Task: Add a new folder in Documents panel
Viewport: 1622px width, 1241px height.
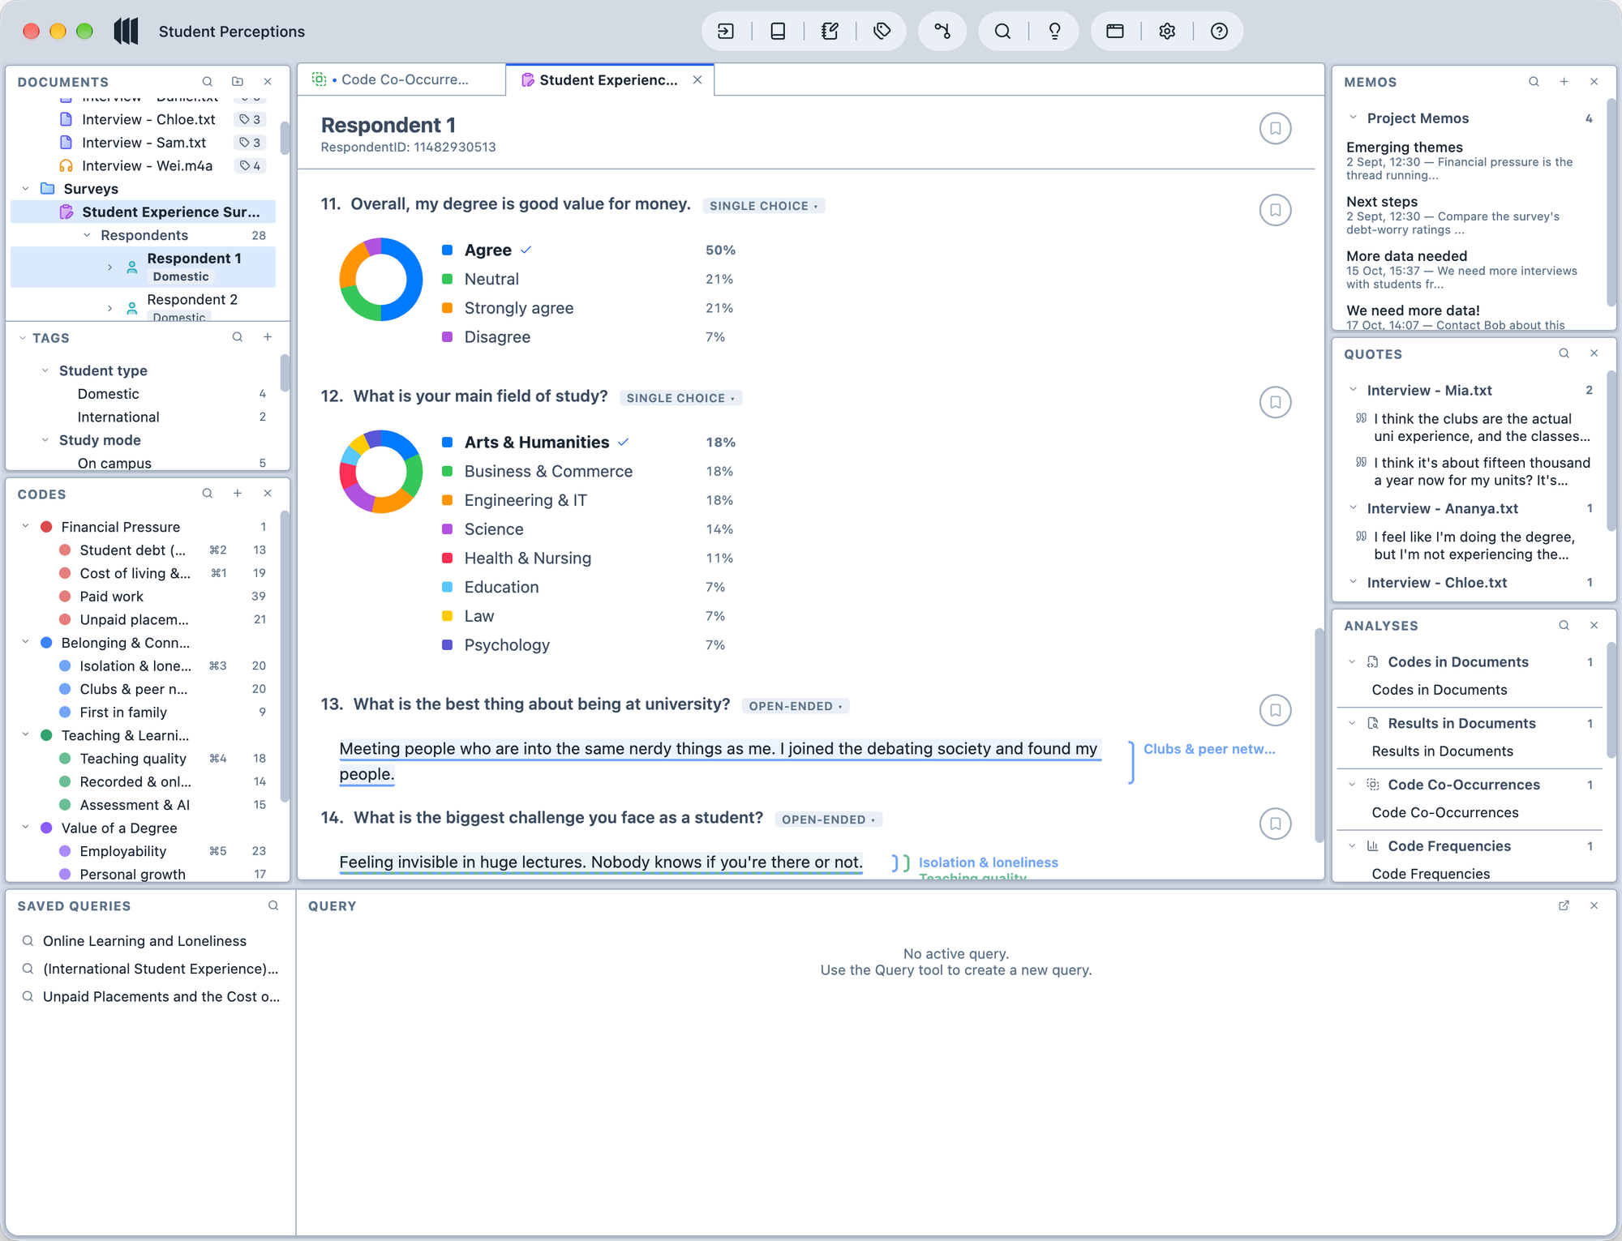Action: coord(238,82)
